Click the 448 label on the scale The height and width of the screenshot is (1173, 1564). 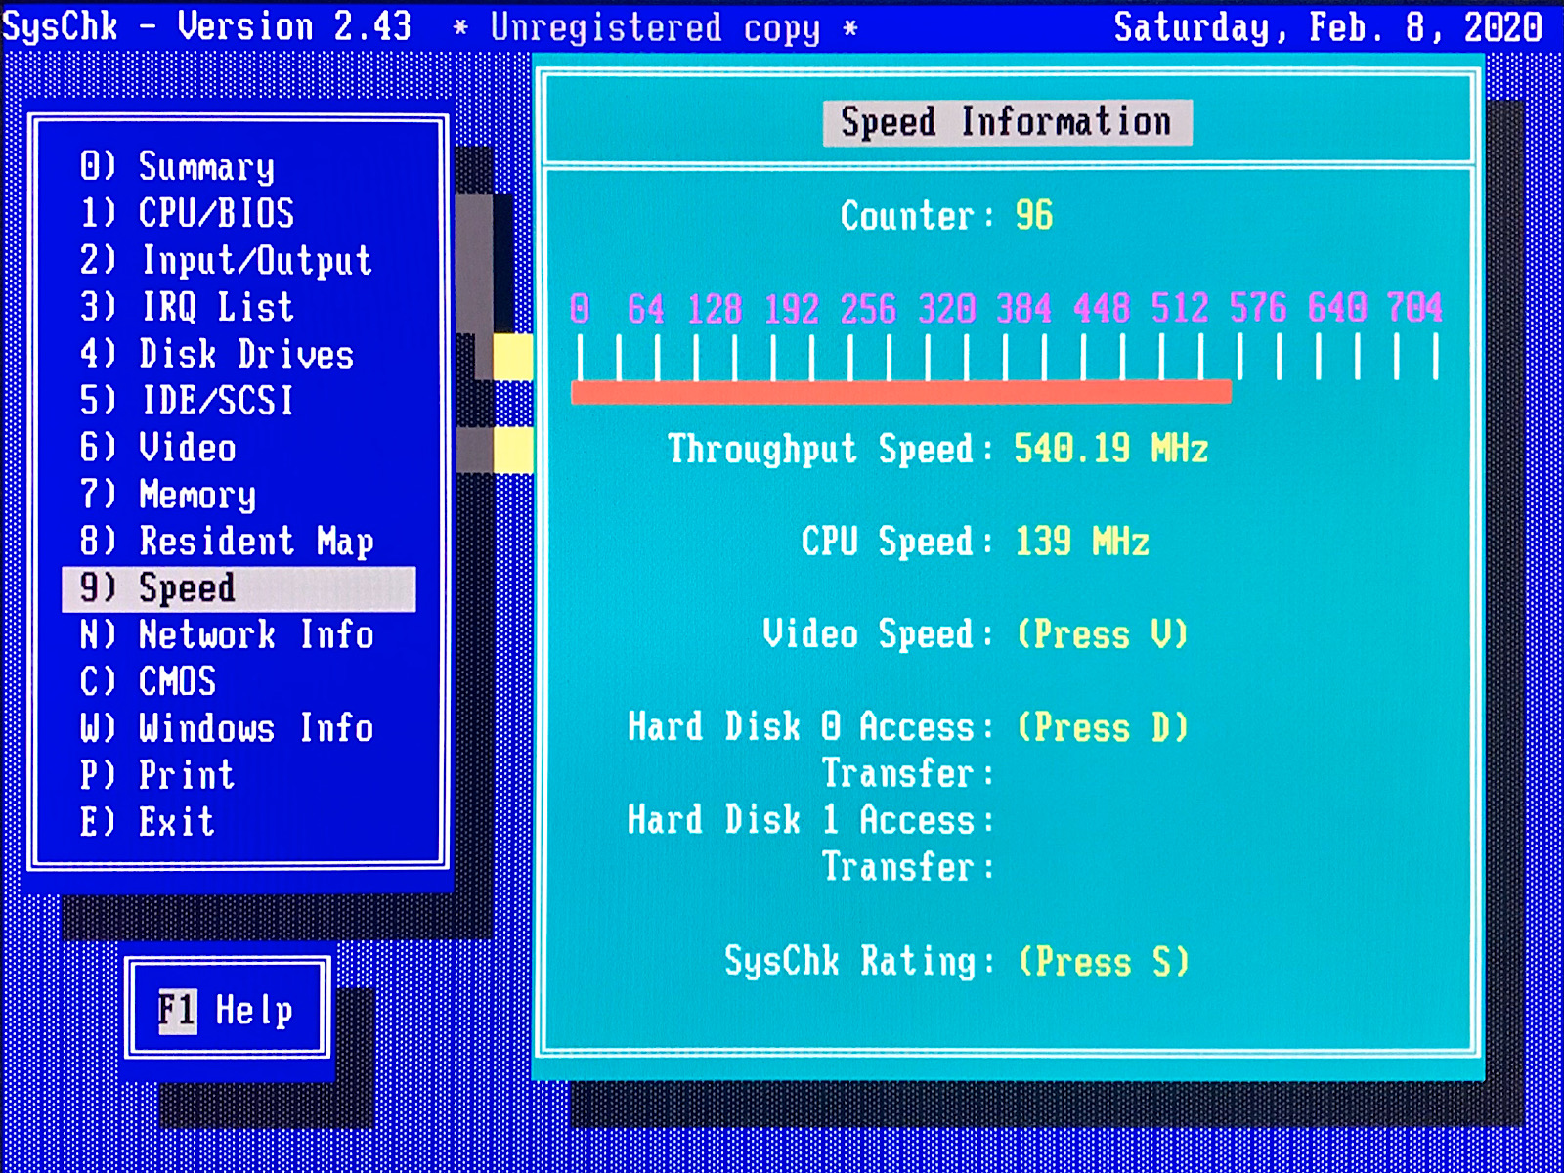pyautogui.click(x=1102, y=309)
